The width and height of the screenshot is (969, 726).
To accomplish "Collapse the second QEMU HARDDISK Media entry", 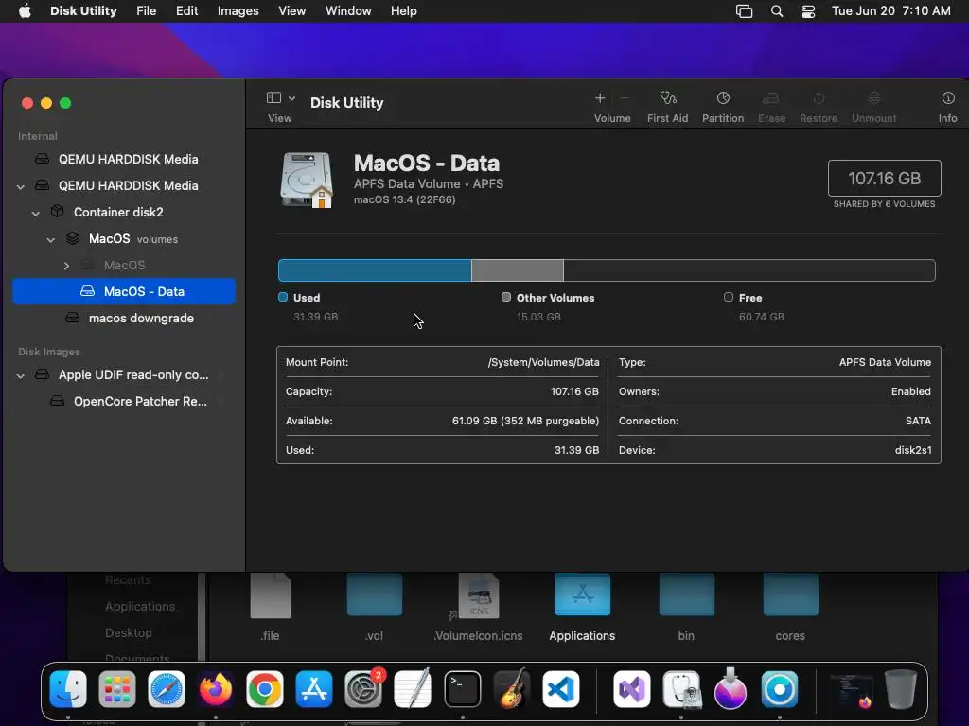I will click(21, 186).
